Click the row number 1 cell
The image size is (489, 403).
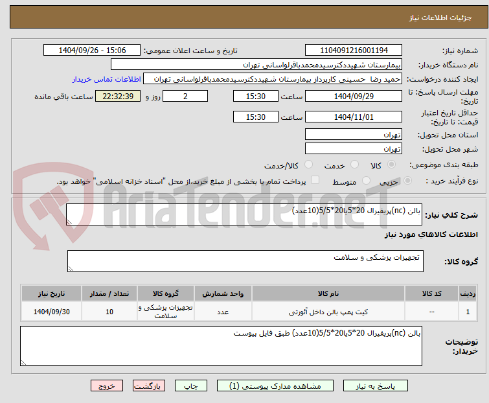468,312
